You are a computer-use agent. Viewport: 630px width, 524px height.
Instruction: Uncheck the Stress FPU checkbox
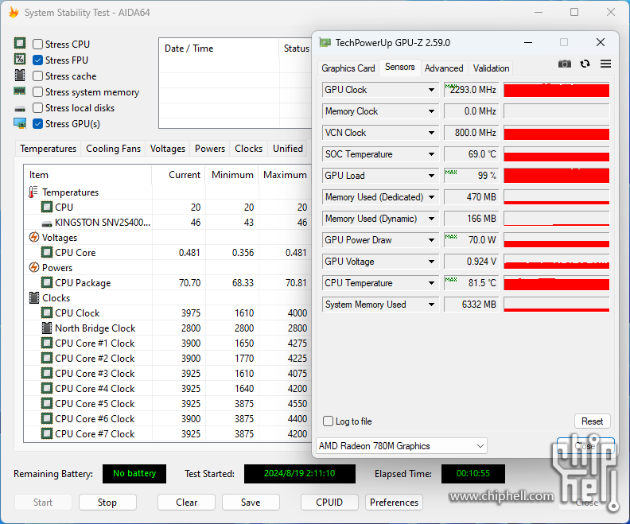click(x=37, y=60)
